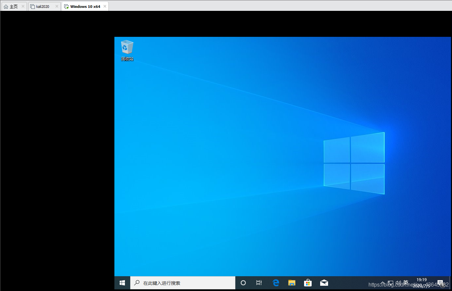Image resolution: width=452 pixels, height=291 pixels.
Task: Click the taskbar search box
Action: (183, 283)
